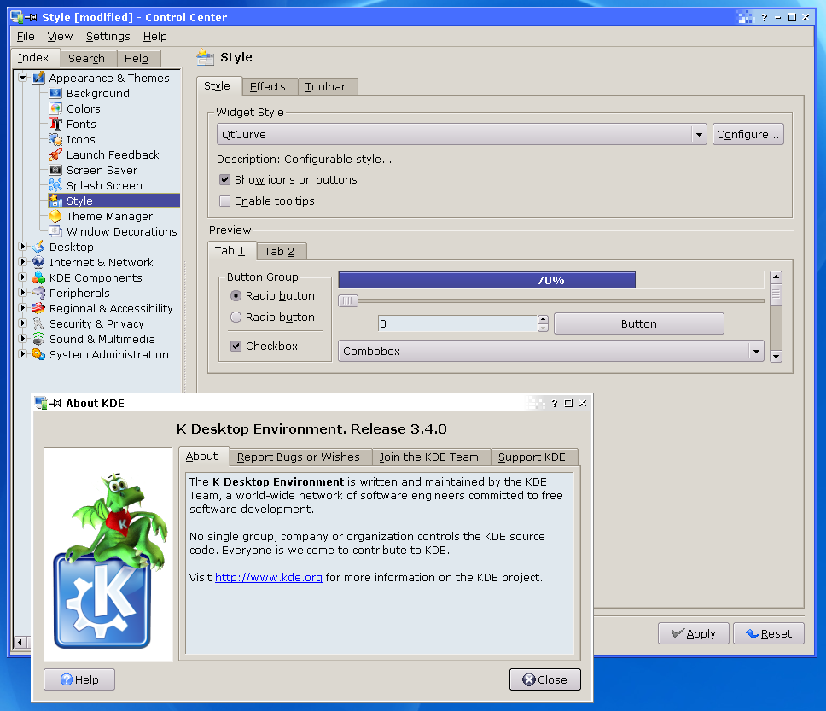The width and height of the screenshot is (826, 711).
Task: Click the Security & Privacy icon
Action: point(38,323)
